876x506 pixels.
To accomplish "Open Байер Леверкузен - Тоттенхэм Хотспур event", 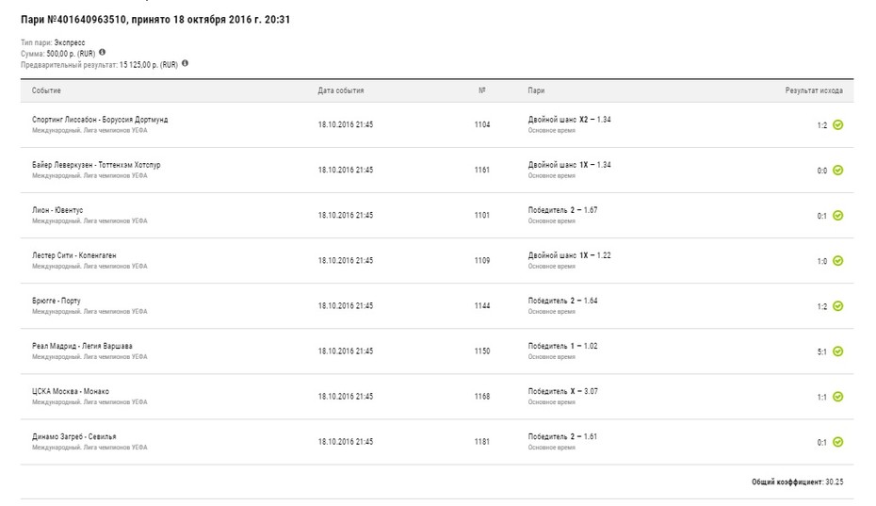I will [x=96, y=165].
